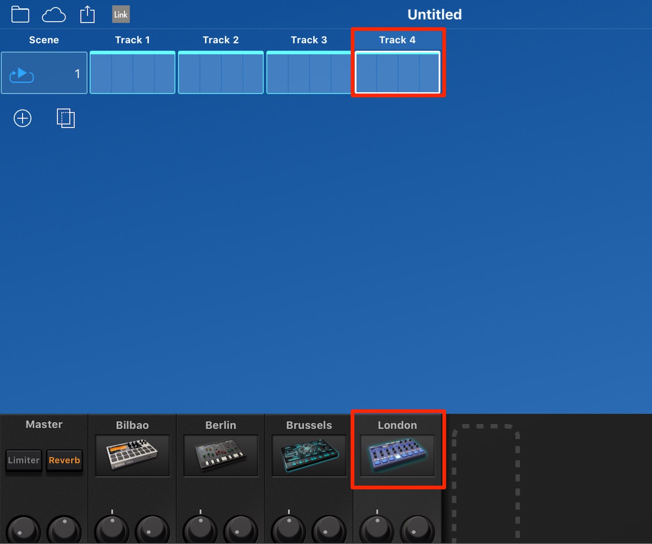This screenshot has width=652, height=544.
Task: Click the Berlin channel name
Action: coord(221,425)
